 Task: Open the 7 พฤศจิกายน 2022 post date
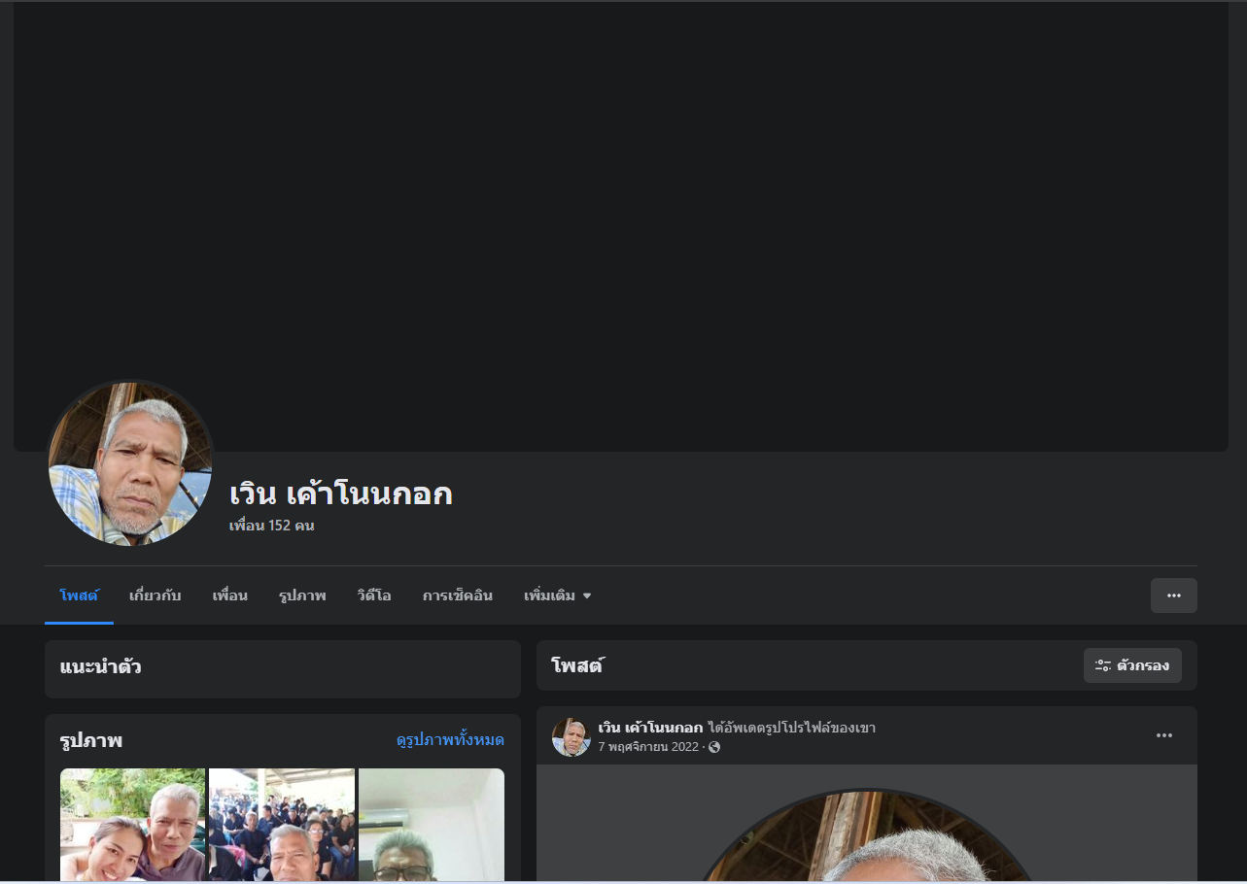648,747
